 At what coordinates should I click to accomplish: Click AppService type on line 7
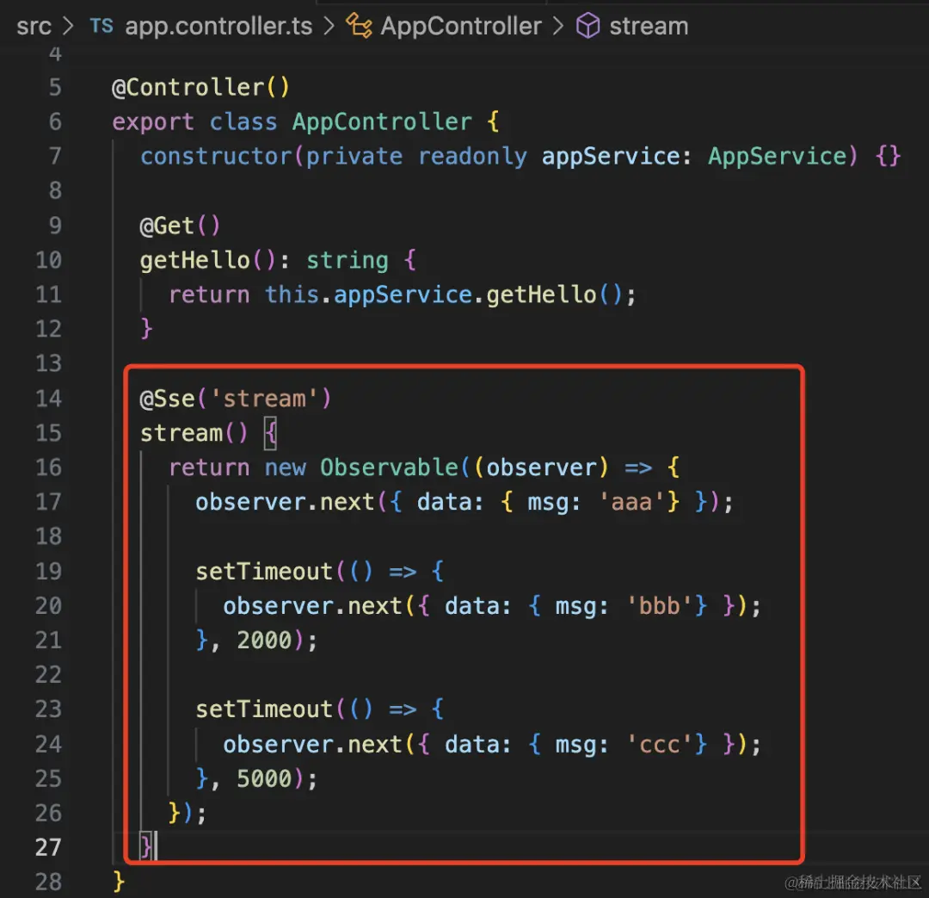coord(778,156)
